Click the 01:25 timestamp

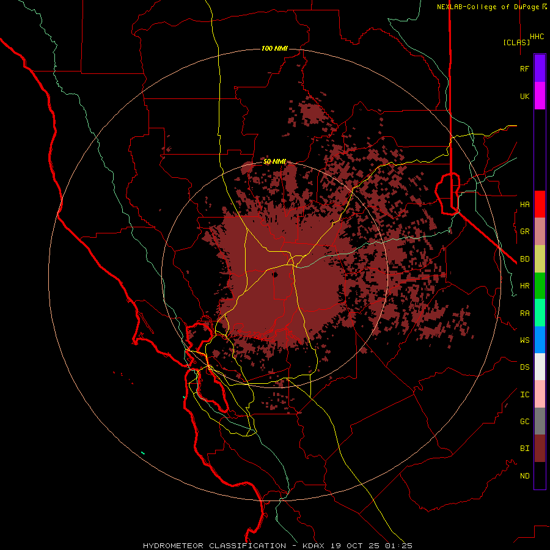pos(400,546)
